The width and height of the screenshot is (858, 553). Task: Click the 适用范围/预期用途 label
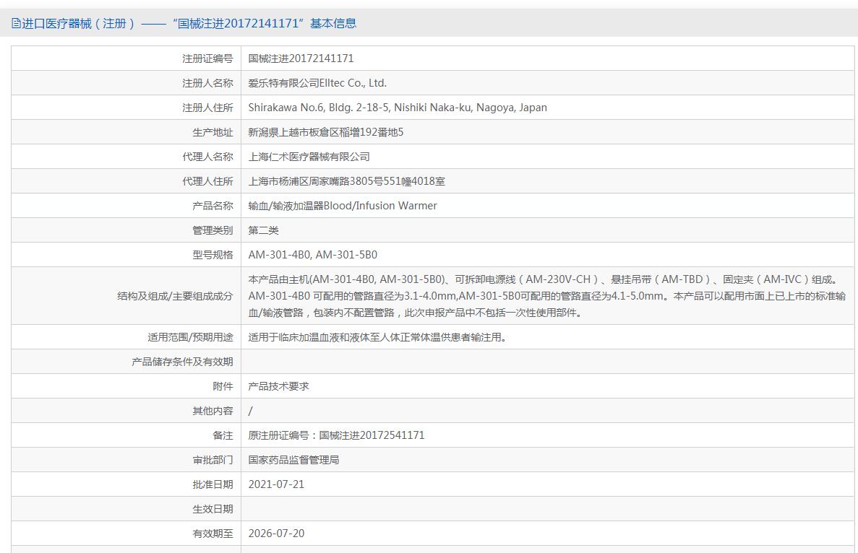[190, 337]
